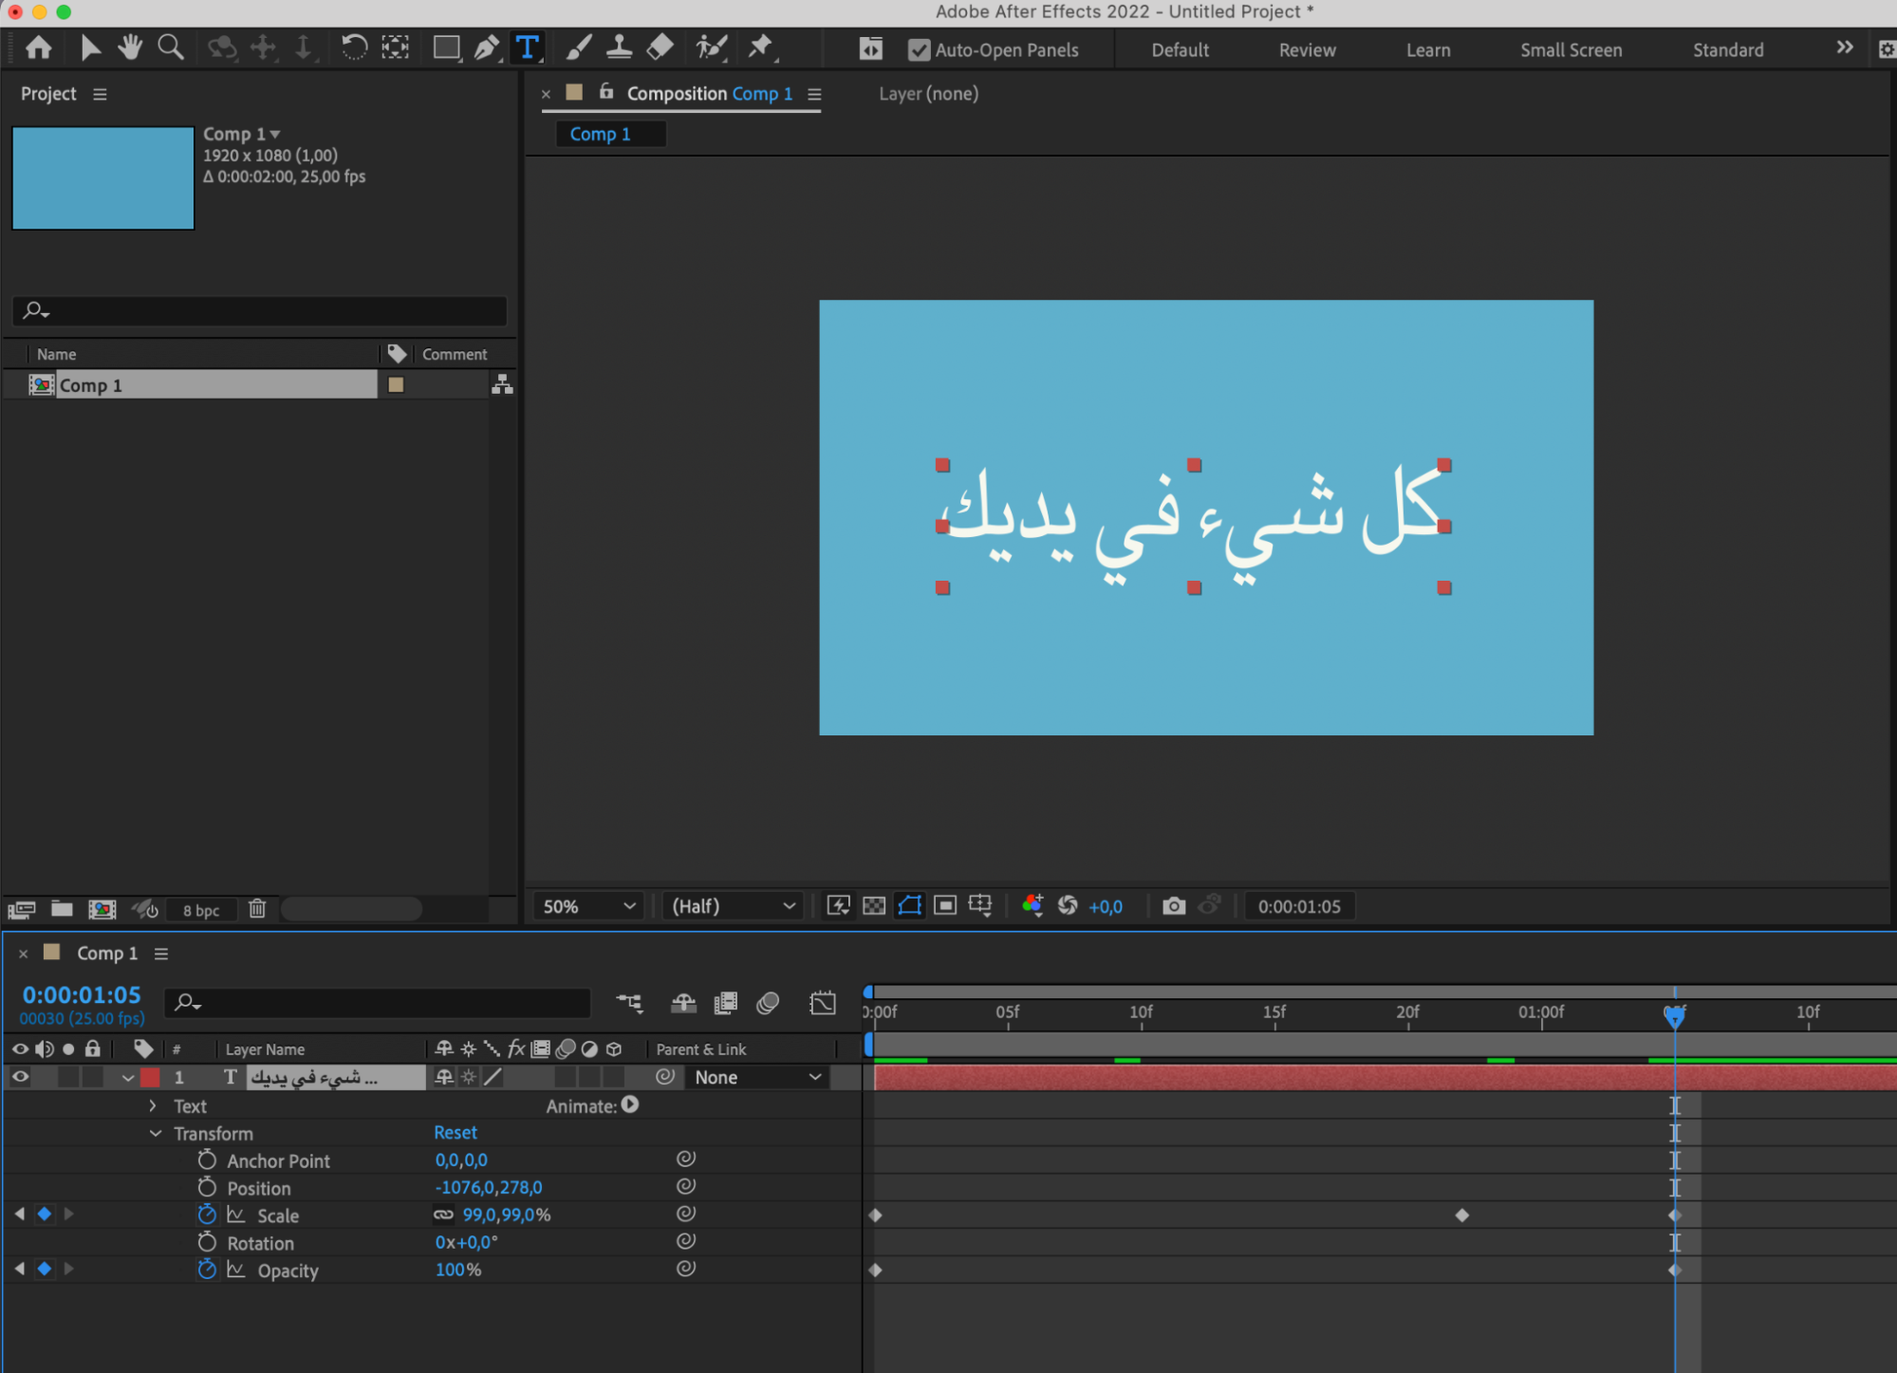The height and width of the screenshot is (1373, 1897).
Task: Switch to the Review workspace
Action: (x=1307, y=50)
